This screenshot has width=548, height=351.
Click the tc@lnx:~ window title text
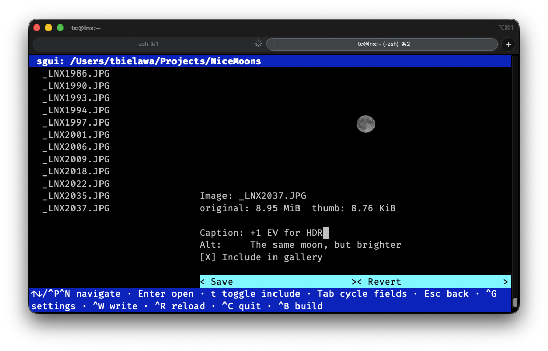pos(86,28)
